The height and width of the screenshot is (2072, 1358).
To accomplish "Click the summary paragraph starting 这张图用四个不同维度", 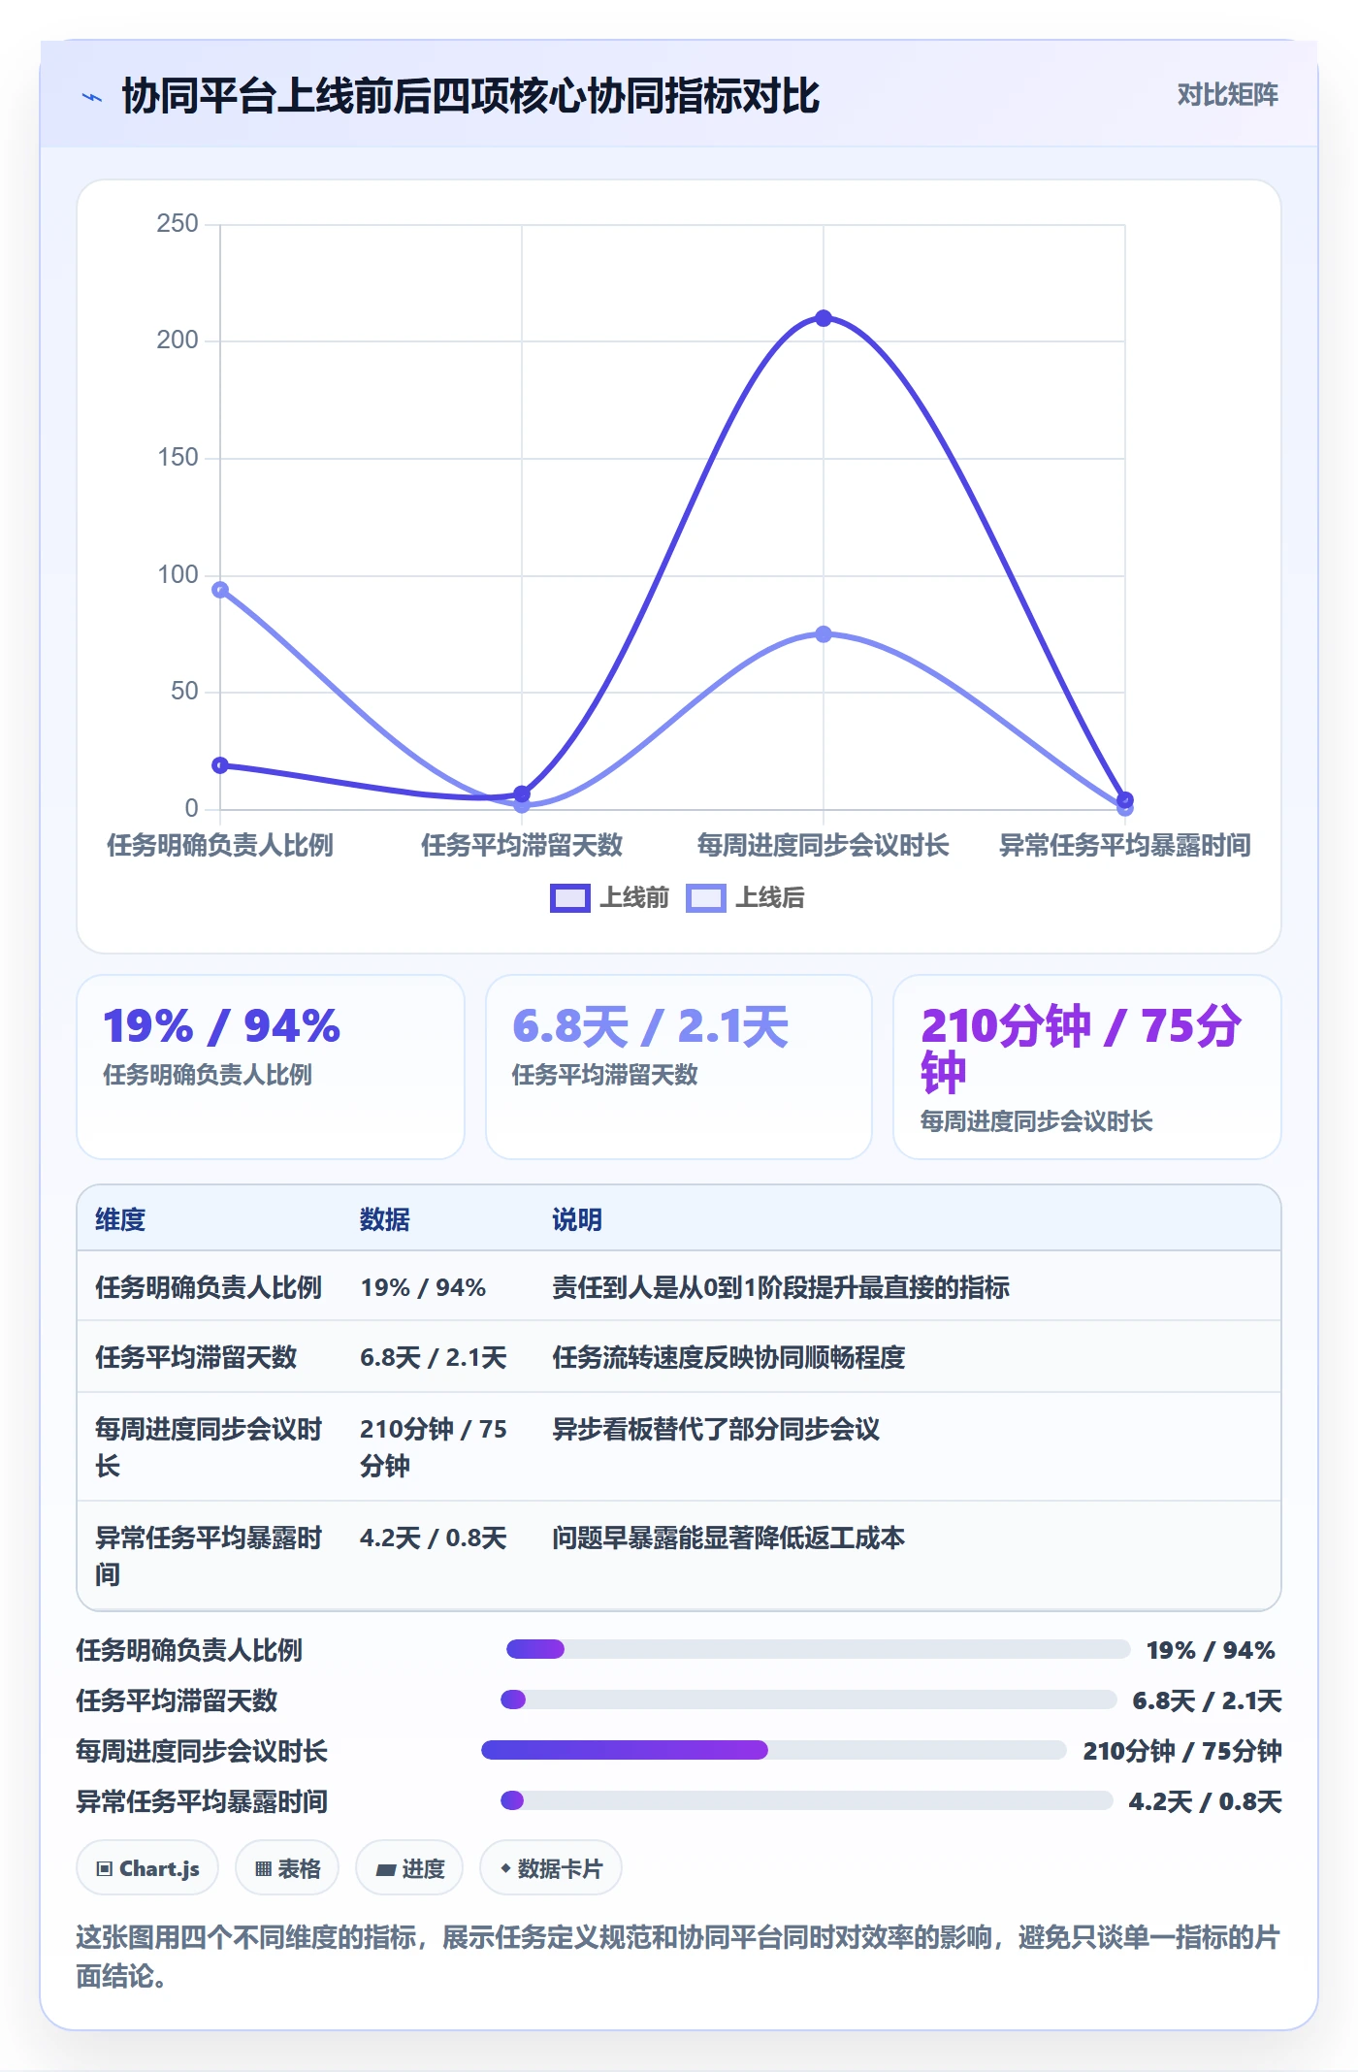I will pyautogui.click(x=679, y=1957).
